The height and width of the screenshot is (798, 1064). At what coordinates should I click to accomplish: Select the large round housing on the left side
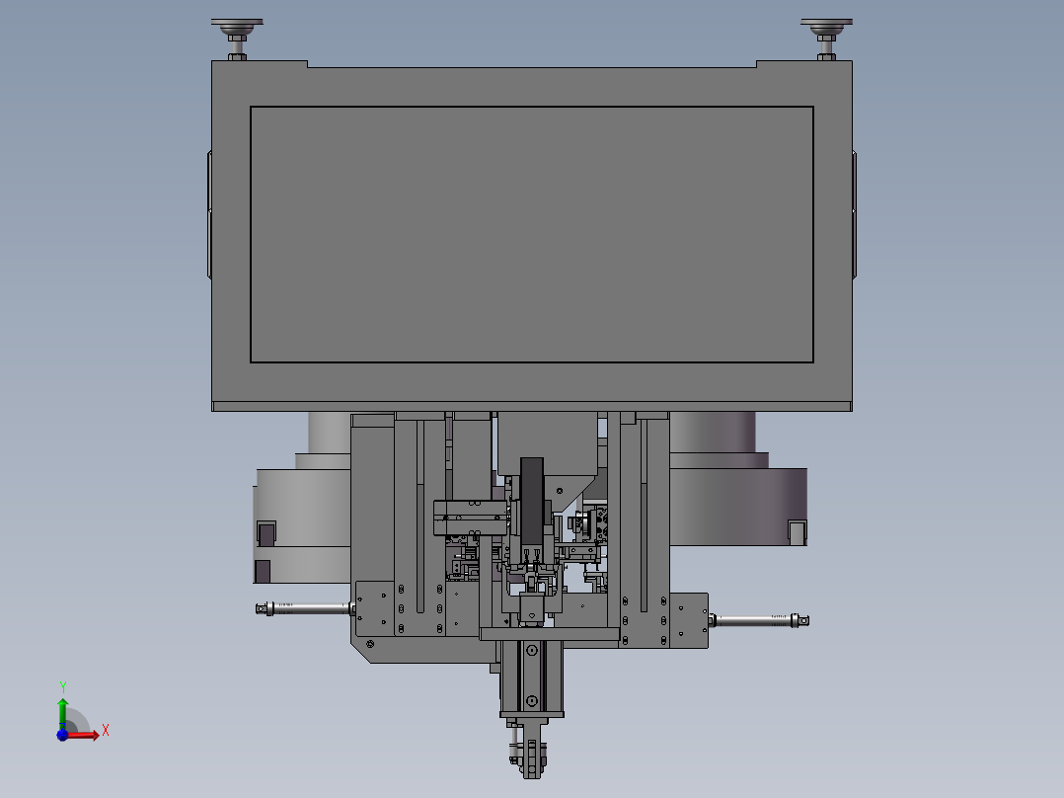point(303,524)
